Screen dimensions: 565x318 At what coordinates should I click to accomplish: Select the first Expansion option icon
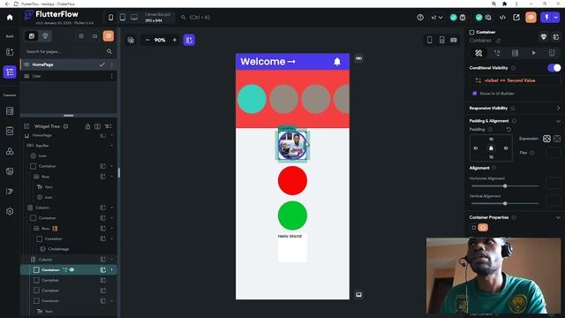click(x=546, y=139)
